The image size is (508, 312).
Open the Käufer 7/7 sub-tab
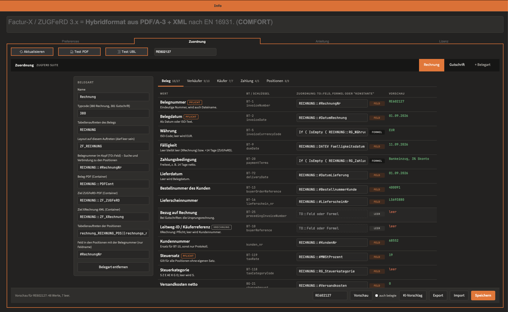pos(225,81)
